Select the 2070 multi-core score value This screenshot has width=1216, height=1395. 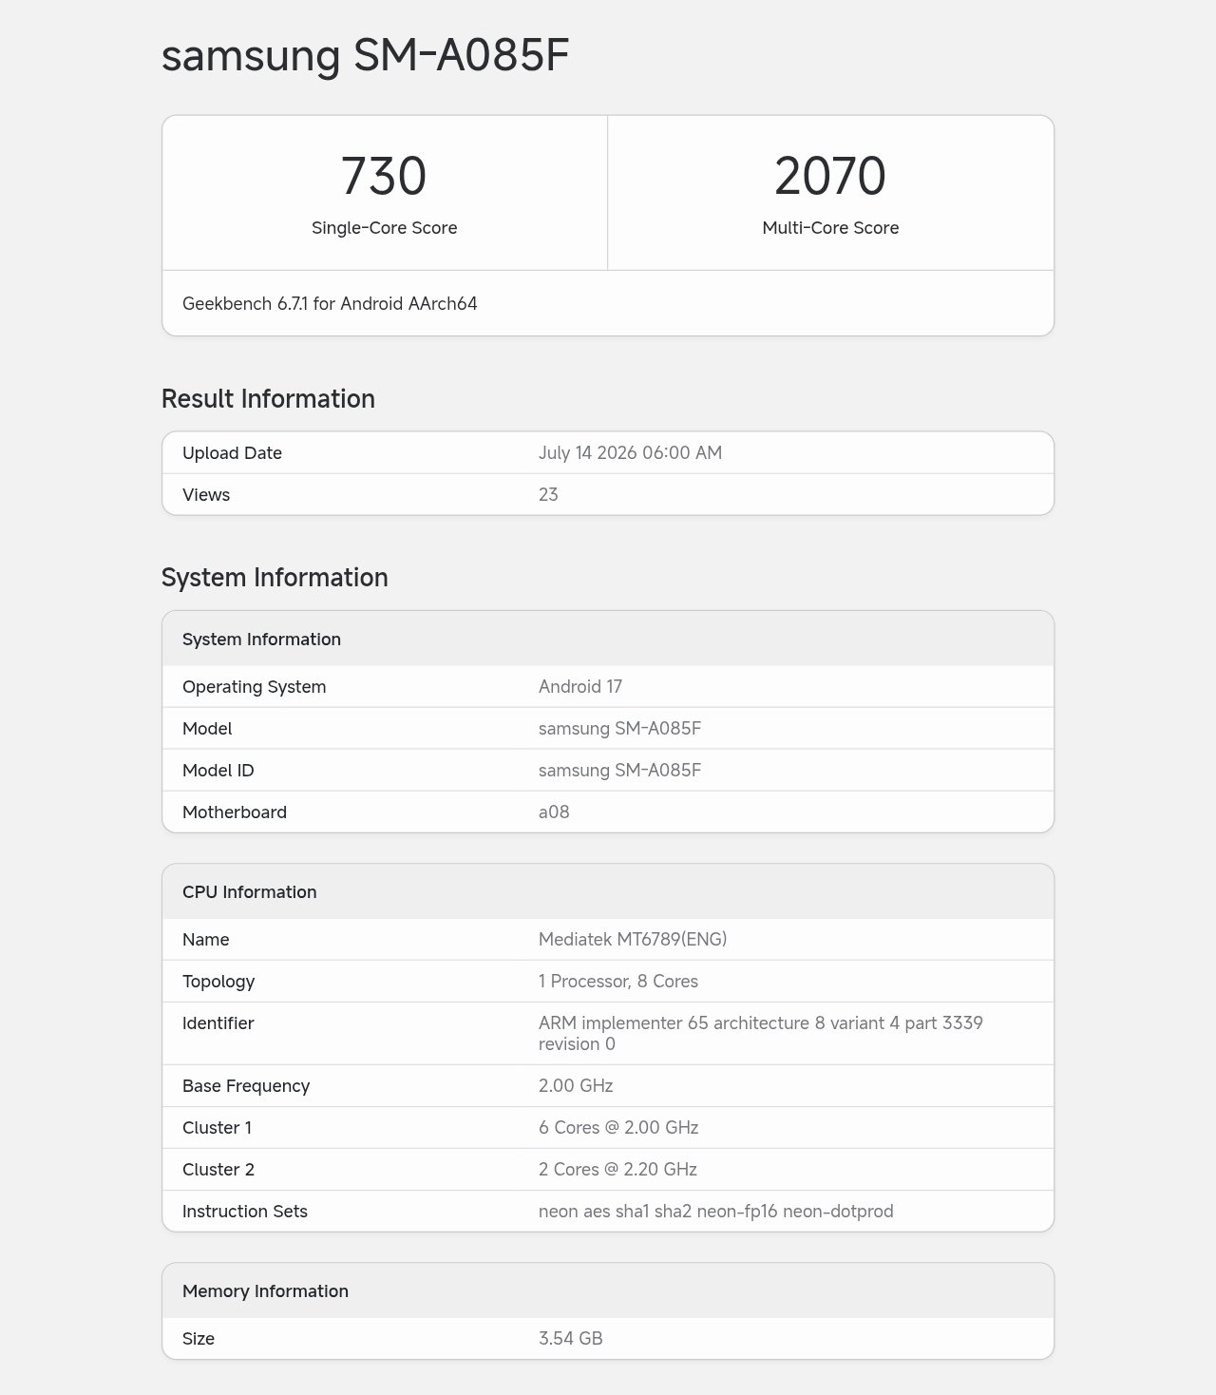[x=830, y=176]
